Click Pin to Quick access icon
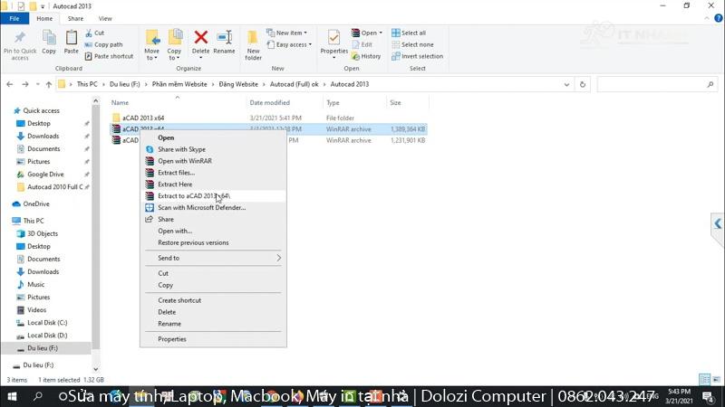Image resolution: width=725 pixels, height=407 pixels. tap(20, 38)
